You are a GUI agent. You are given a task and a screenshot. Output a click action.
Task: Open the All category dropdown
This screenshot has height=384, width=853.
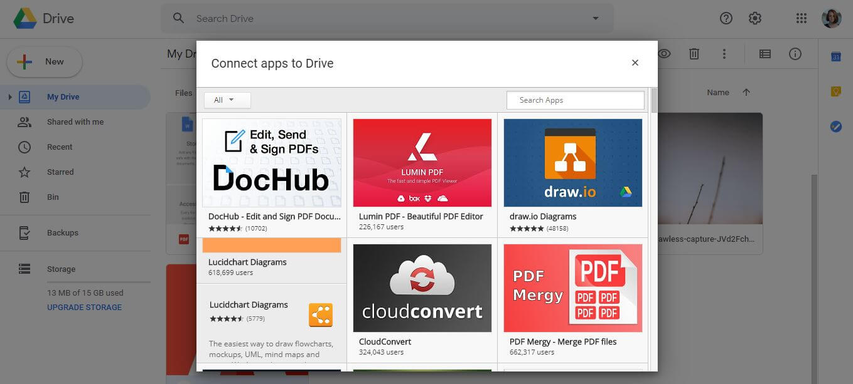point(227,100)
